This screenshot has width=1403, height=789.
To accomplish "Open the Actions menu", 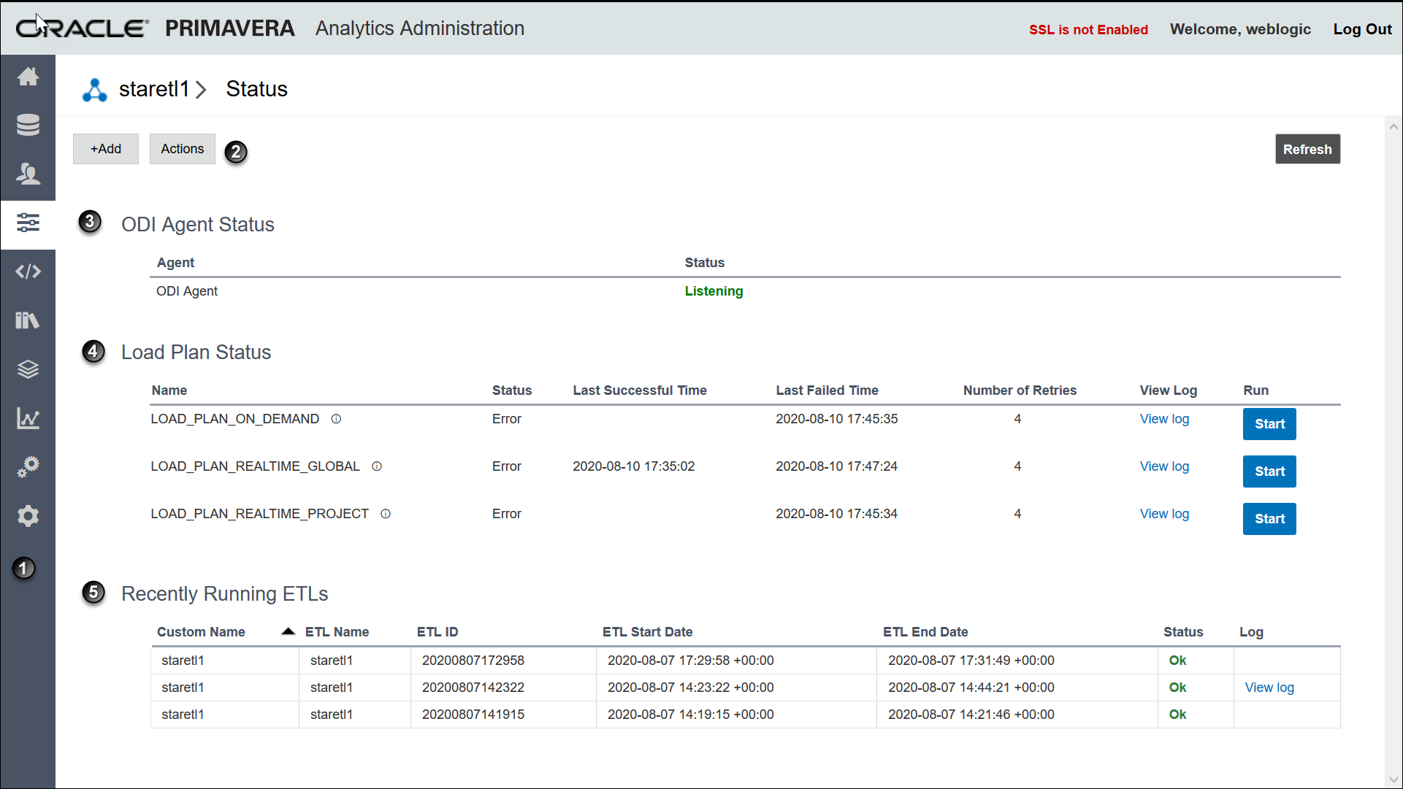I will (183, 149).
